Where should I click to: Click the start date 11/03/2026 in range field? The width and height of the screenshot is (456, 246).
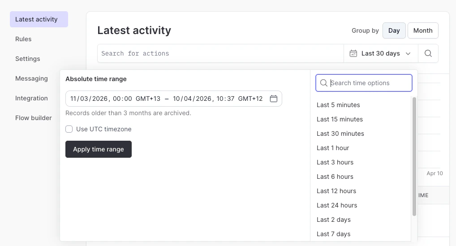(x=89, y=99)
